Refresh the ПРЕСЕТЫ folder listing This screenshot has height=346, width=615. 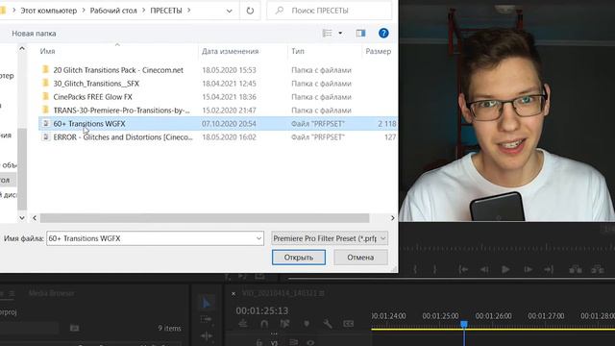tap(250, 11)
